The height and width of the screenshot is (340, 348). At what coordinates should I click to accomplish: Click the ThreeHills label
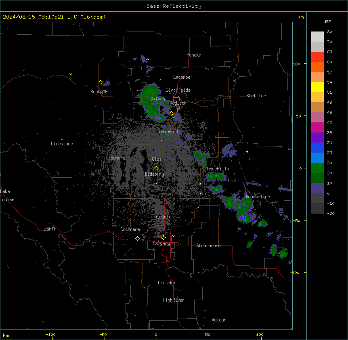click(x=217, y=169)
